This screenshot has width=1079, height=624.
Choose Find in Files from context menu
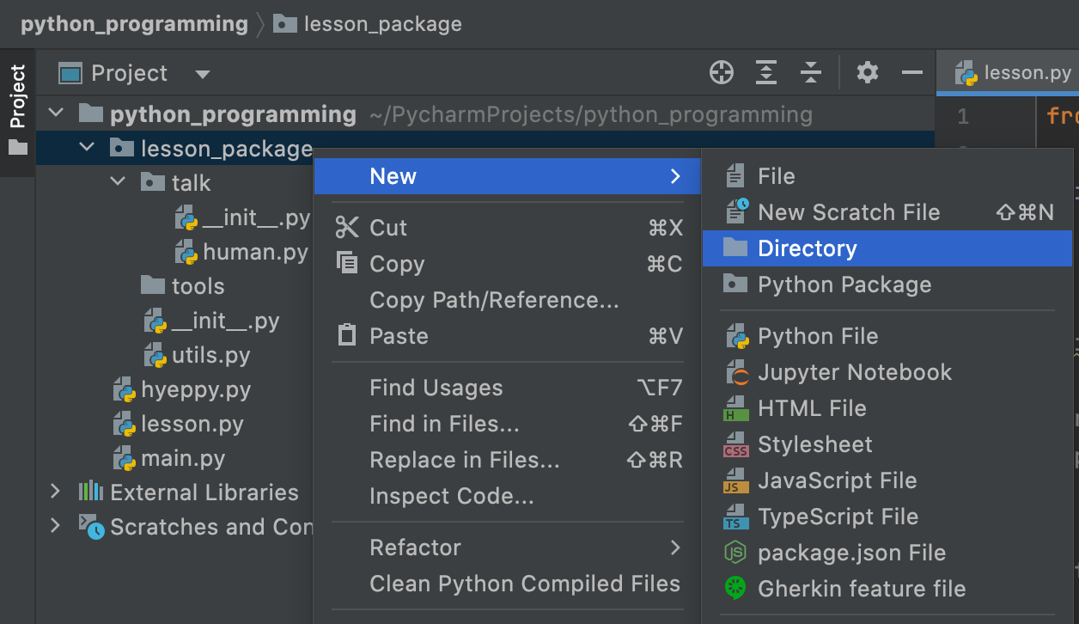click(x=508, y=424)
